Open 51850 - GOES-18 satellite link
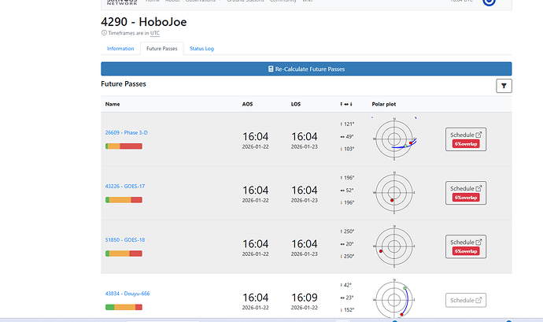This screenshot has width=543, height=322. [125, 240]
